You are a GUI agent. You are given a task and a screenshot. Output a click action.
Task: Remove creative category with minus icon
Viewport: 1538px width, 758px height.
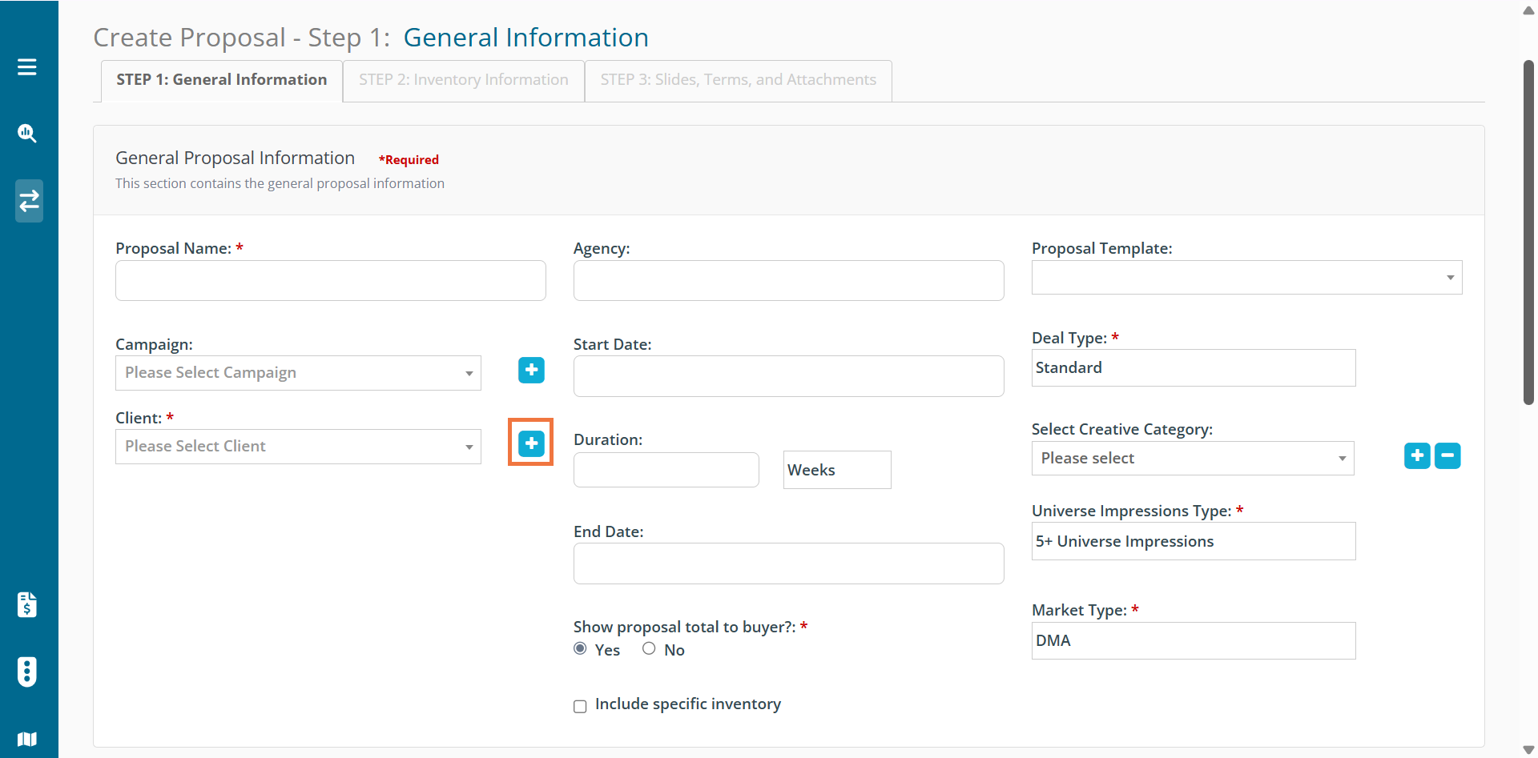tap(1447, 455)
